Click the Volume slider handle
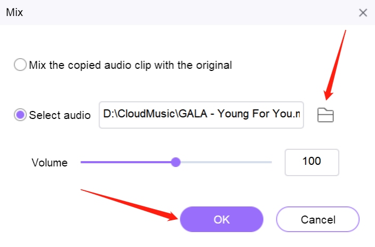 click(176, 162)
